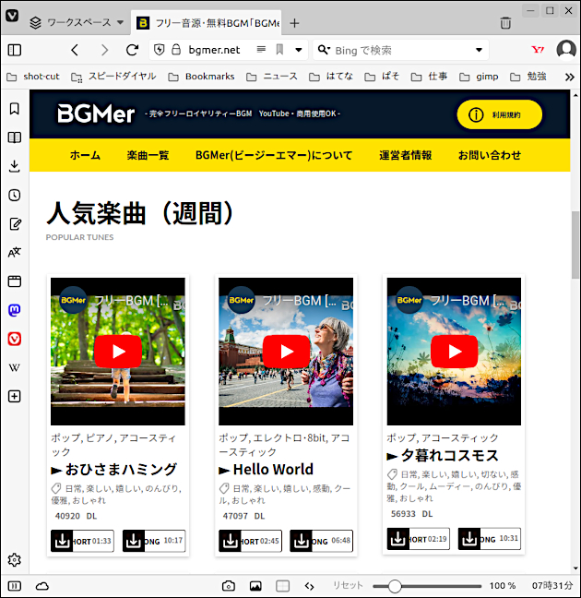
Task: Open the Bookmarks folder in bookmark bar
Action: click(x=201, y=77)
